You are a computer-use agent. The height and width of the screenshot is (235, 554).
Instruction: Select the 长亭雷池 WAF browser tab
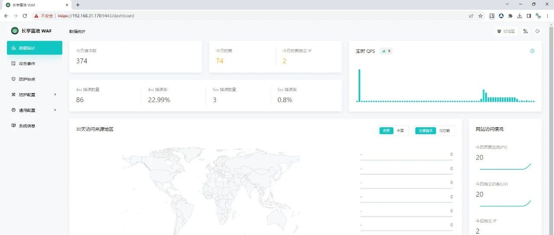pos(36,5)
